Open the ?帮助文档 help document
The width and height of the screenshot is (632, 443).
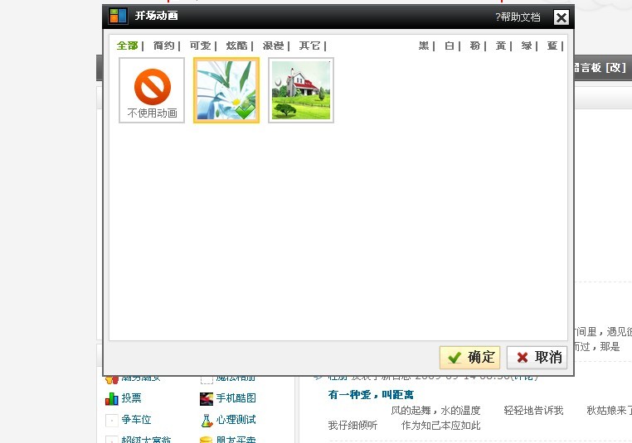coord(518,17)
